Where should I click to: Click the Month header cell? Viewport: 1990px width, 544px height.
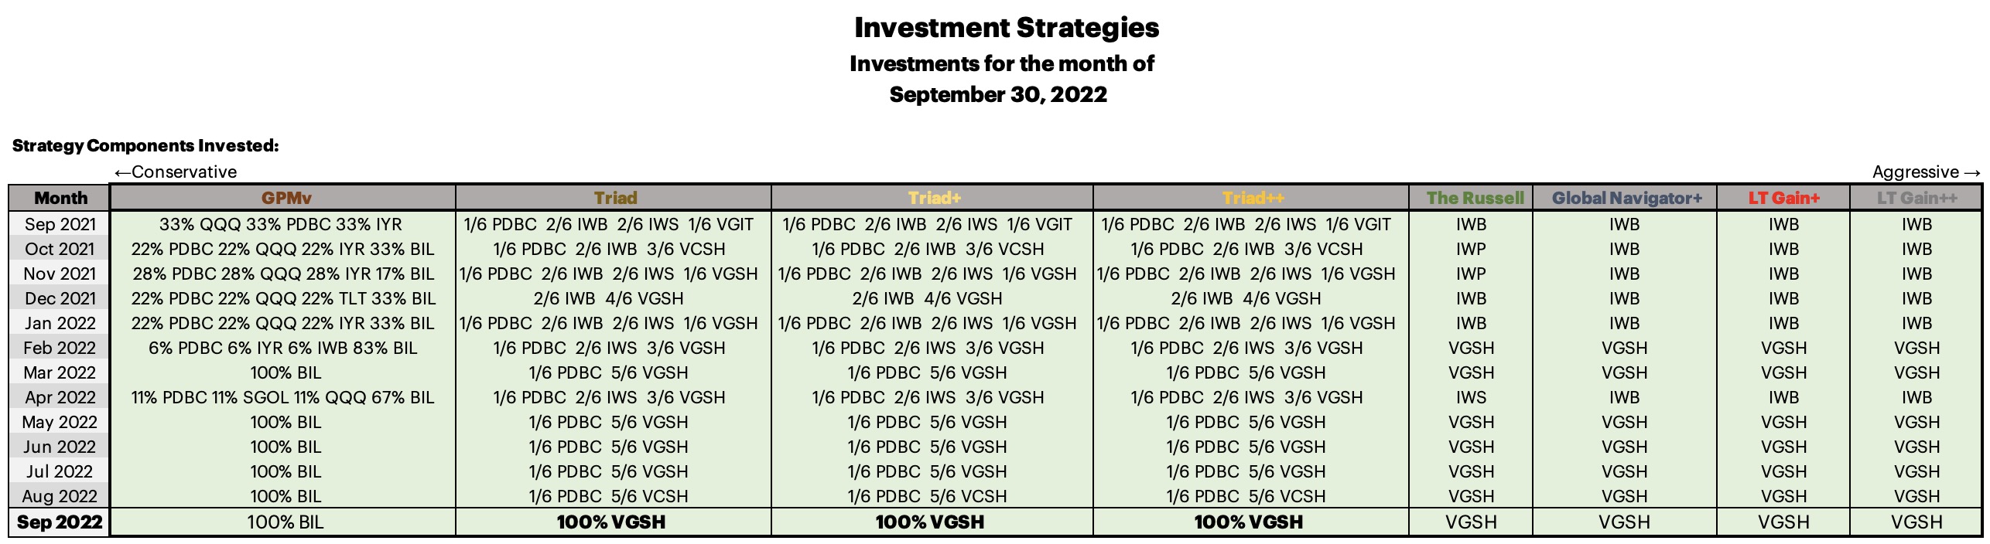point(60,198)
